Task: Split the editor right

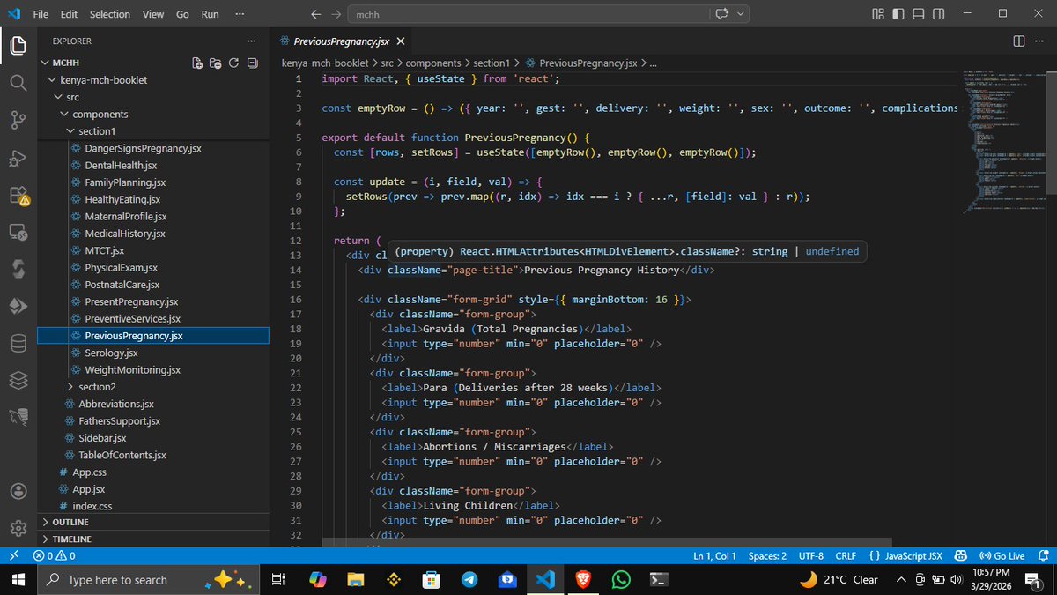Action: (x=1019, y=41)
